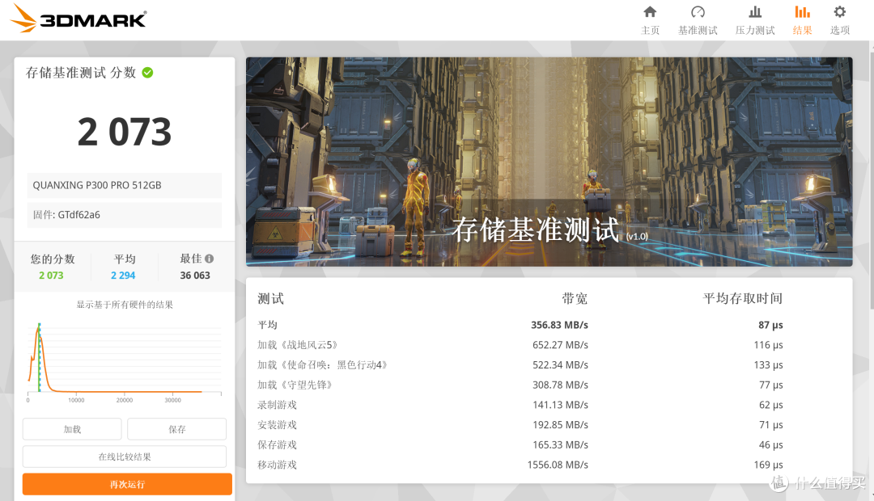
Task: Click the best score 36 063
Action: (195, 275)
